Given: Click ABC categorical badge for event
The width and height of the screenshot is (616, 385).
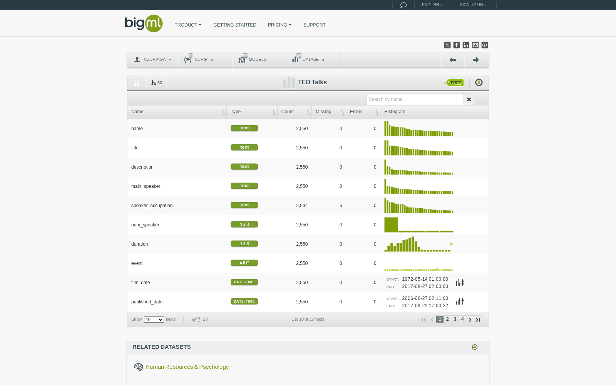Looking at the screenshot, I should tap(244, 263).
